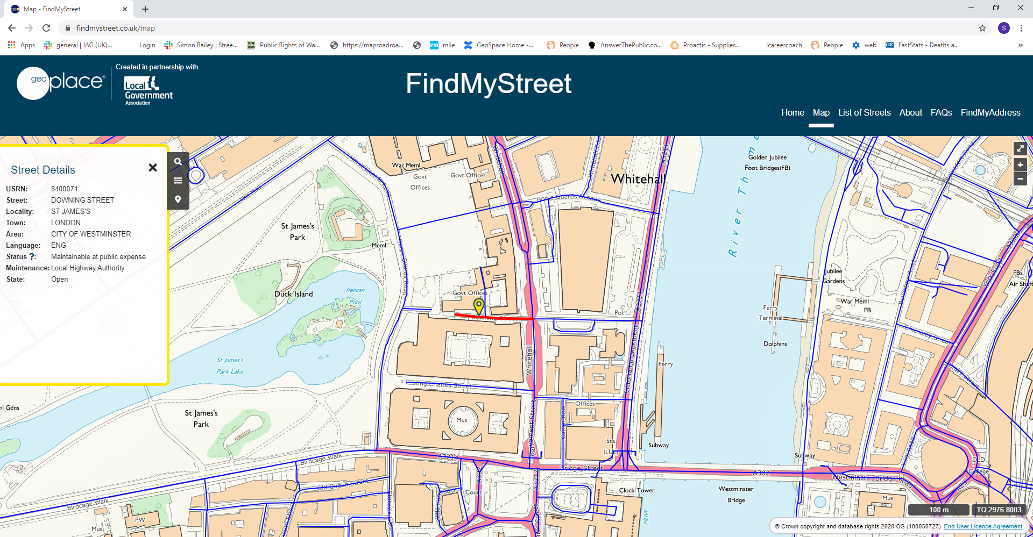This screenshot has height=537, width=1033.
Task: Open the FastStats - Deaths bookmark
Action: tap(922, 45)
